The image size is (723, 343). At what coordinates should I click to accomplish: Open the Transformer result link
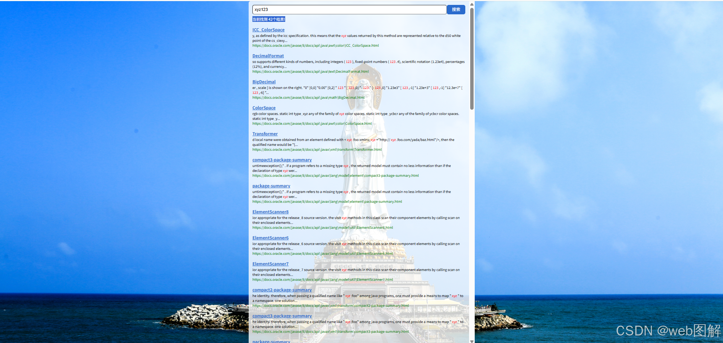click(265, 134)
